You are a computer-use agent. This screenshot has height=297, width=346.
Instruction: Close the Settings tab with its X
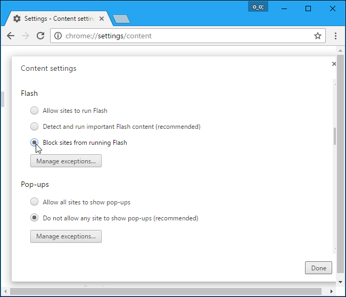(x=102, y=19)
